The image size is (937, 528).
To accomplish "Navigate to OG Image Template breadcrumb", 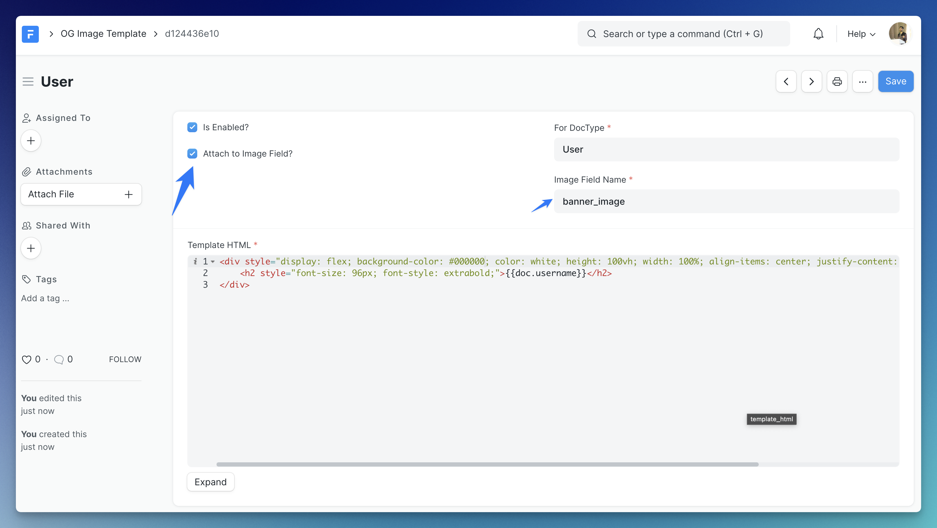I will [103, 34].
